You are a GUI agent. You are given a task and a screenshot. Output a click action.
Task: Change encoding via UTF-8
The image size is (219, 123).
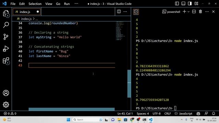[156, 113]
